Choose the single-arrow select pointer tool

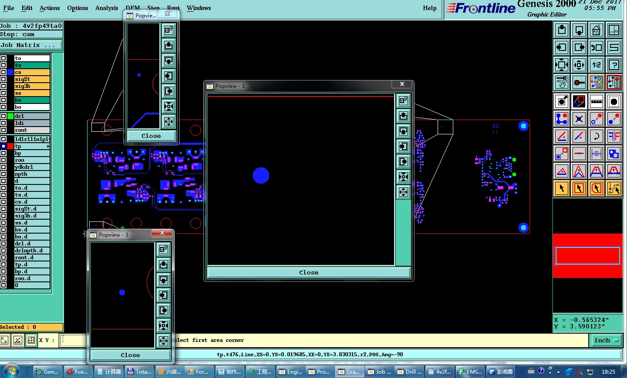tap(562, 188)
